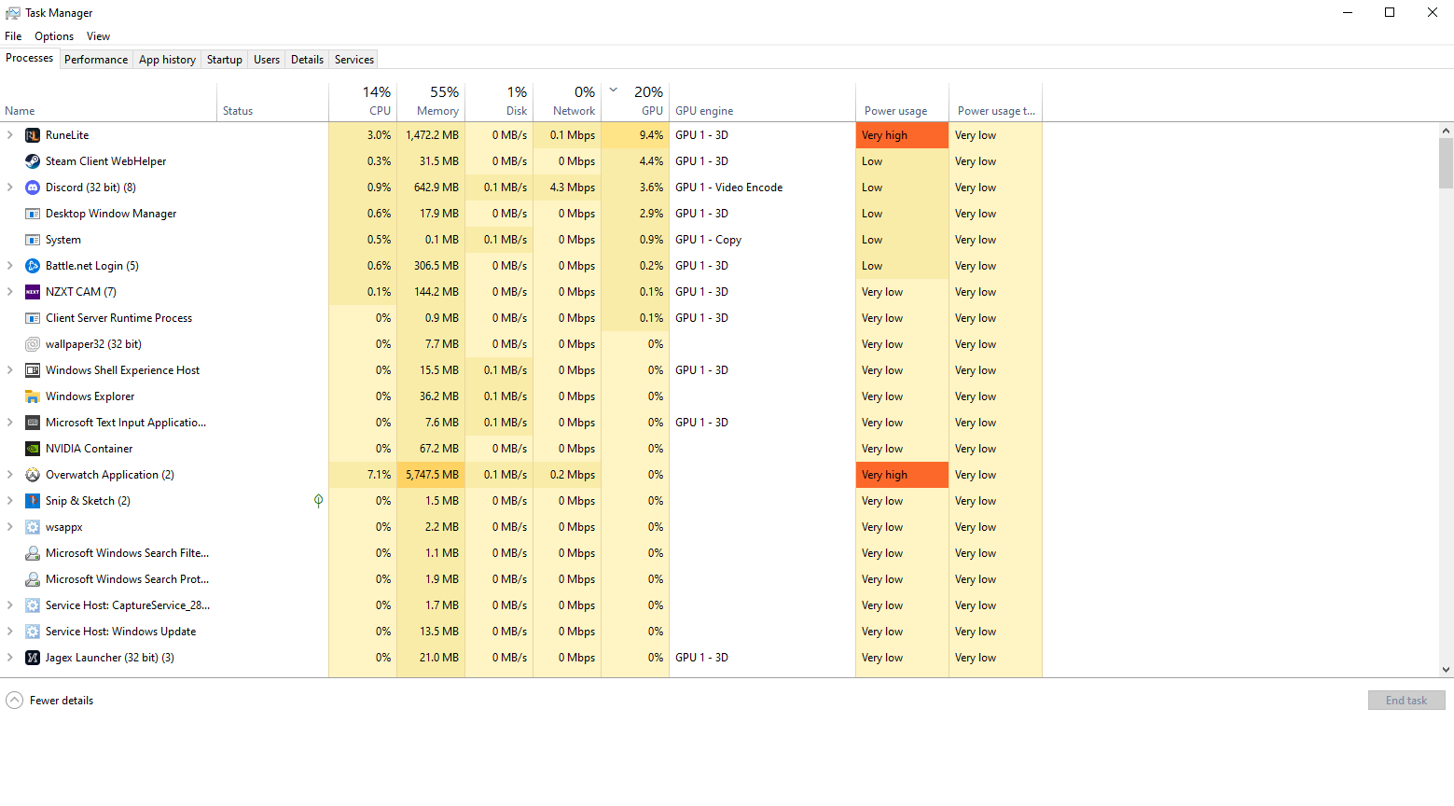1454x806 pixels.
Task: Click the Battle.net Login icon
Action: pos(33,266)
